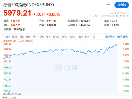Screen dimensions: 132x99
Task: Select the 1分 interval chart
Action: point(93,37)
